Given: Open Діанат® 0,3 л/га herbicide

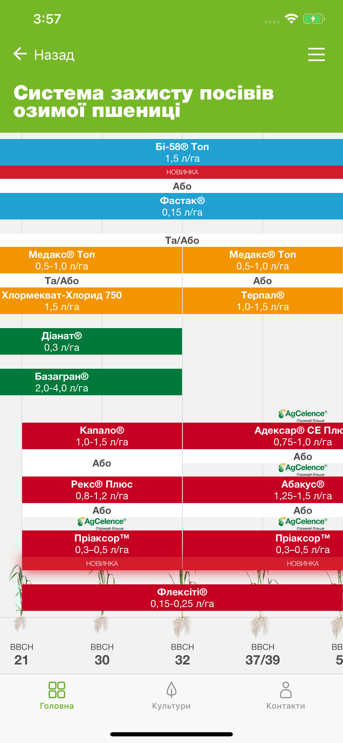Looking at the screenshot, I should click(91, 341).
